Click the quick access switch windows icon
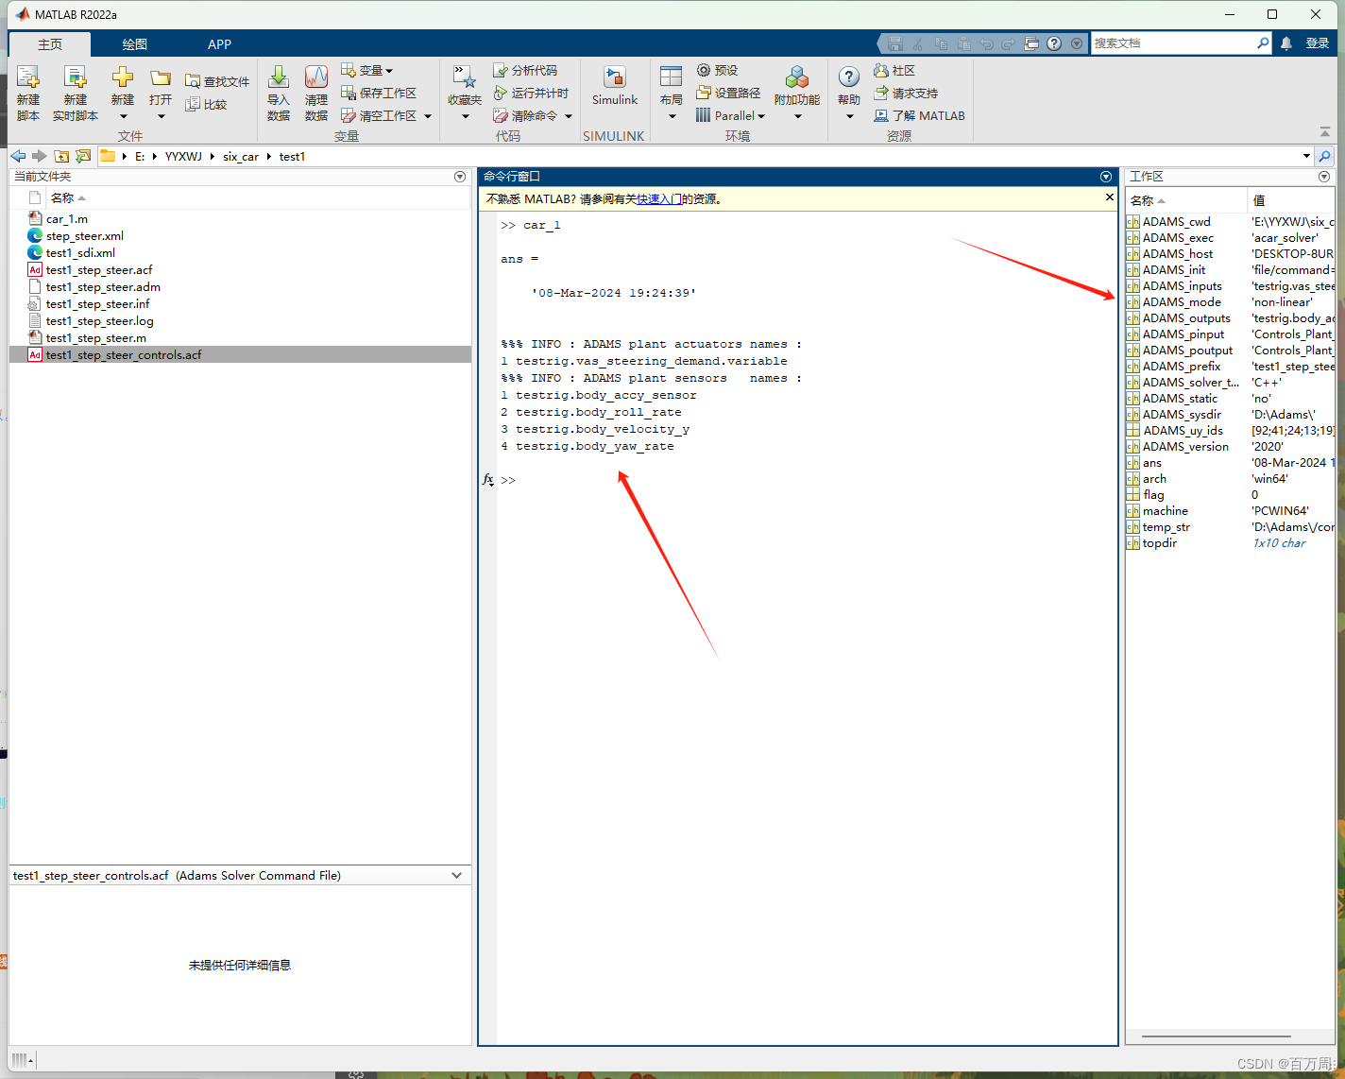Viewport: 1345px width, 1079px height. 1031,43
